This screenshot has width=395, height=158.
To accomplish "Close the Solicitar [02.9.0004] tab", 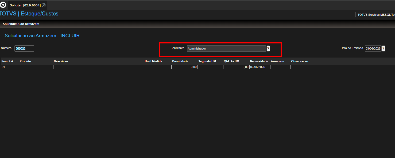I will click(44, 5).
